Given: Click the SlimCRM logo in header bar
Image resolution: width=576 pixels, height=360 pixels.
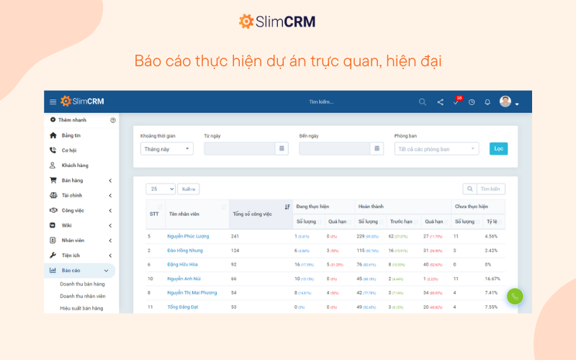Looking at the screenshot, I should (82, 102).
